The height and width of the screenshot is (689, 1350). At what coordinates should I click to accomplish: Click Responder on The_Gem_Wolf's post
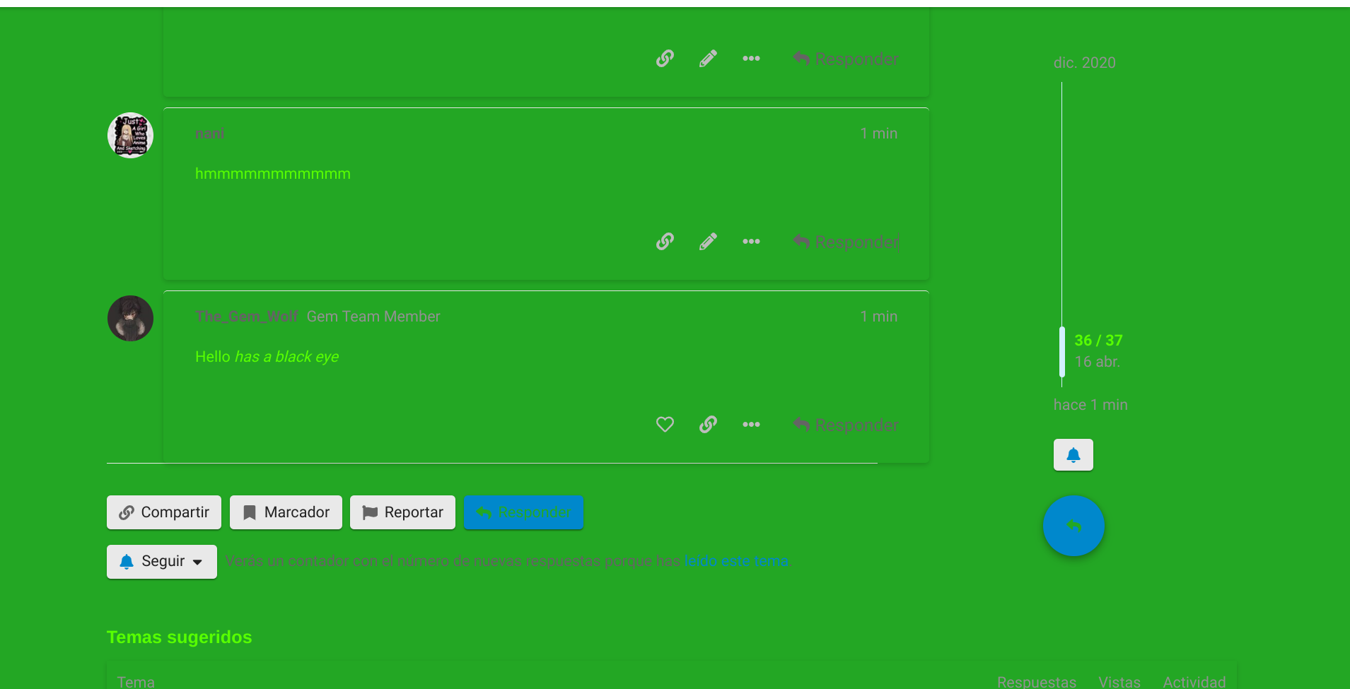click(x=846, y=425)
